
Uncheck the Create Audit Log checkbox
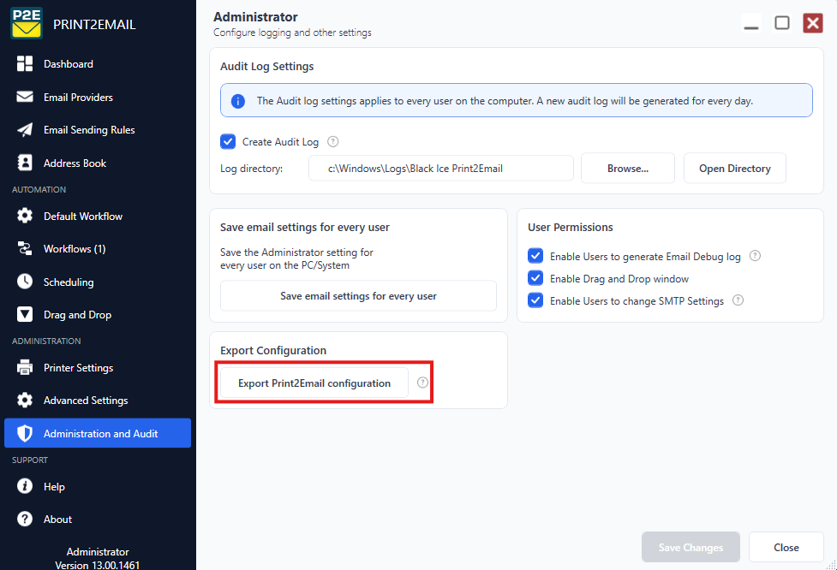click(228, 142)
